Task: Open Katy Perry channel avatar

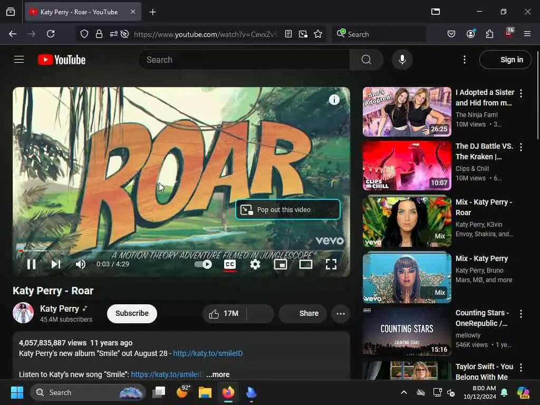Action: coord(23,313)
